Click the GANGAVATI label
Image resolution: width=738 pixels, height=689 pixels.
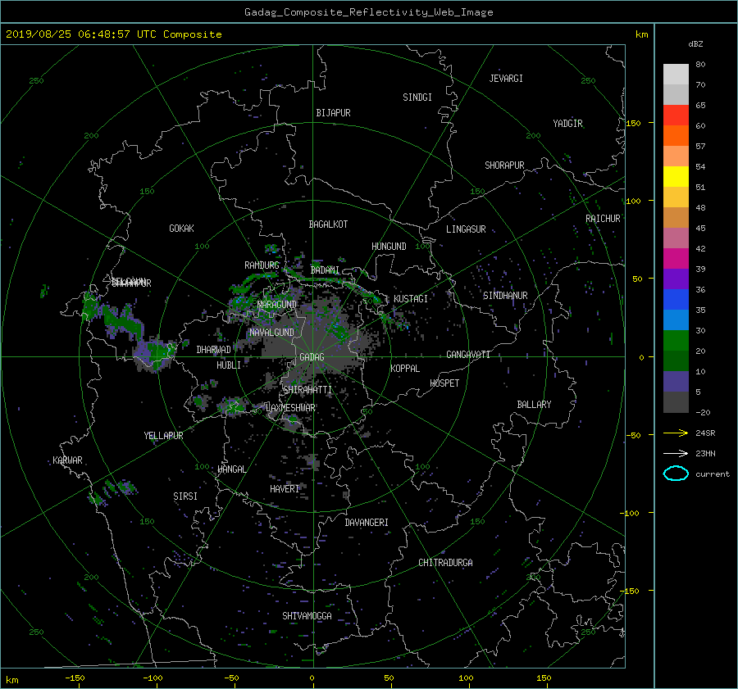[x=468, y=355]
